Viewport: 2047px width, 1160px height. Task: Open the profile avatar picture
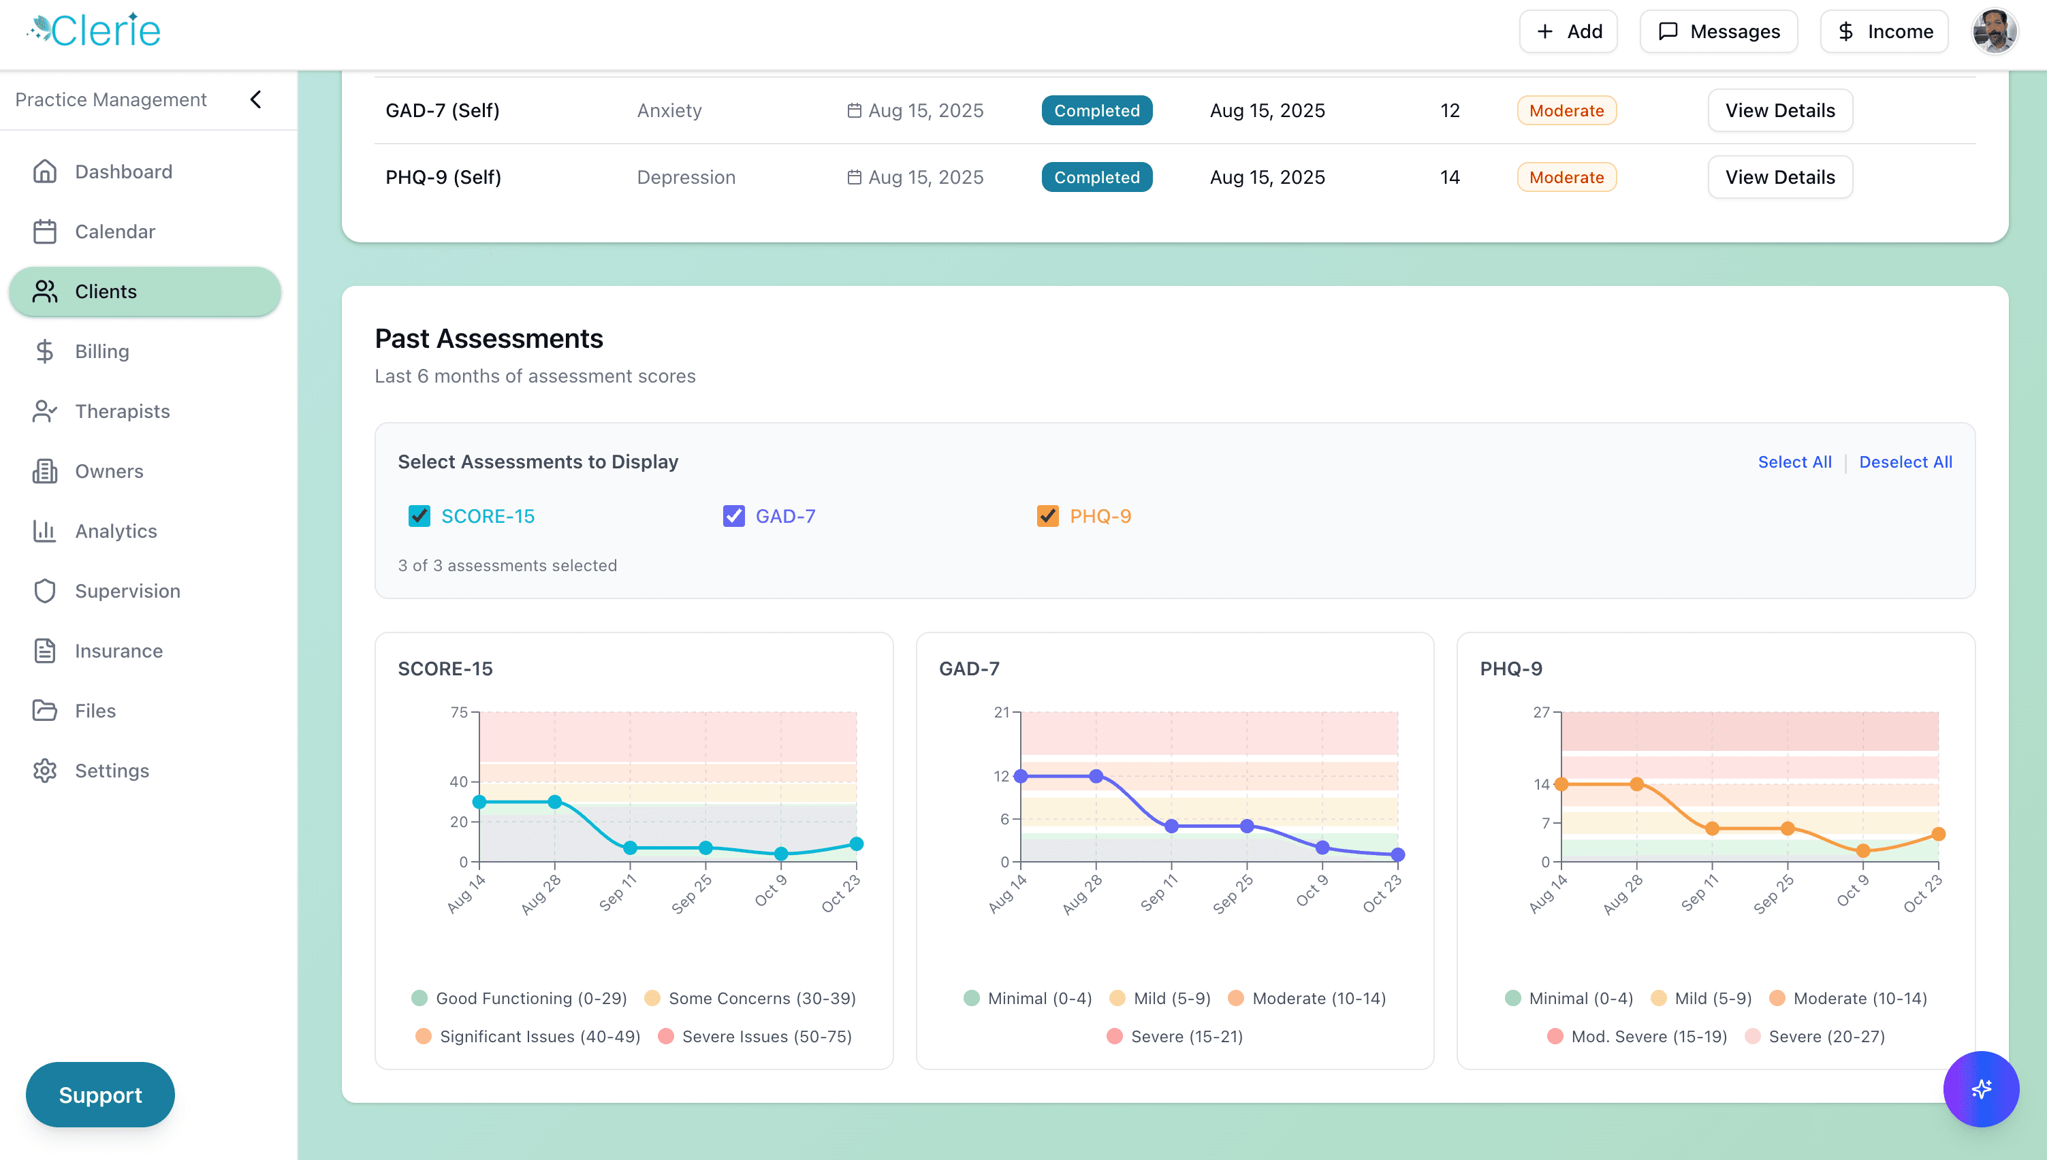(x=1995, y=31)
